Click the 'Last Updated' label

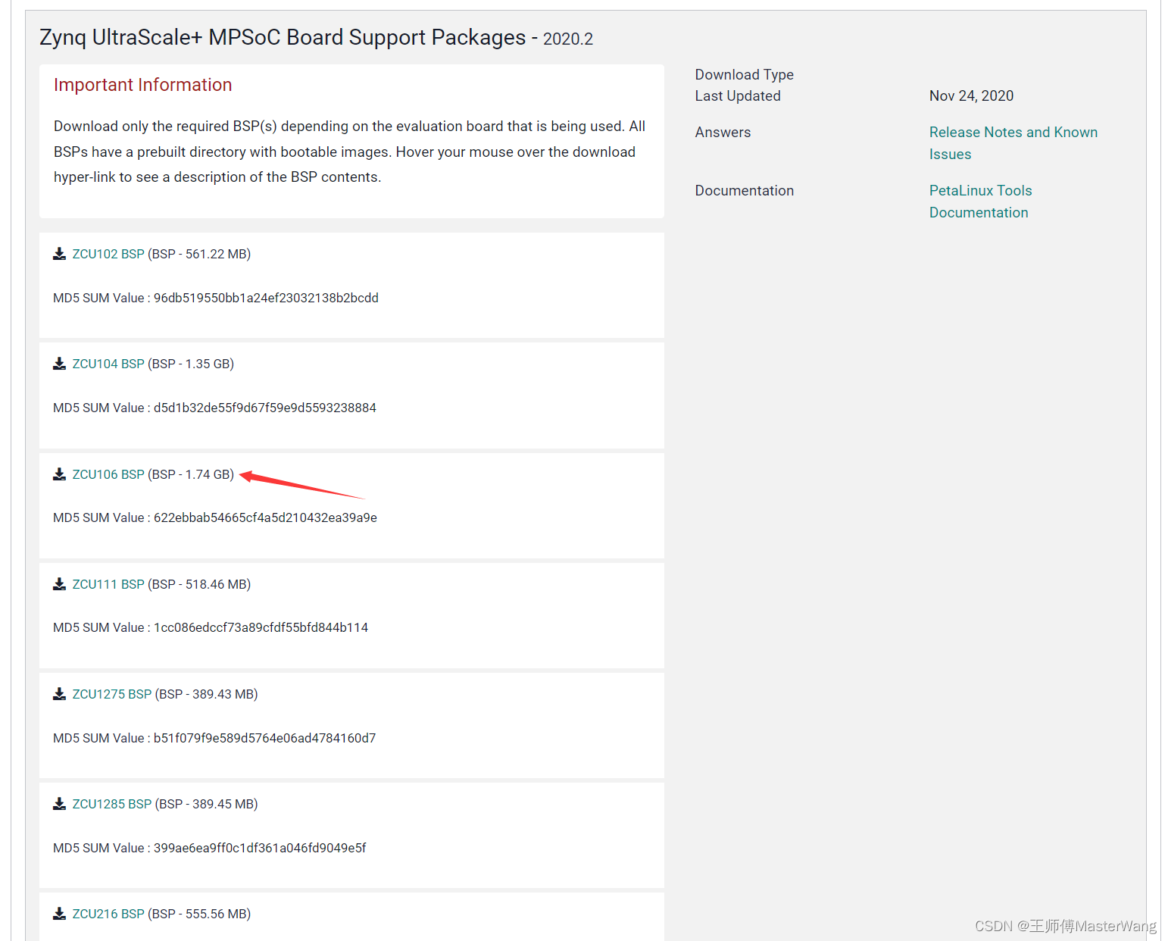(738, 95)
